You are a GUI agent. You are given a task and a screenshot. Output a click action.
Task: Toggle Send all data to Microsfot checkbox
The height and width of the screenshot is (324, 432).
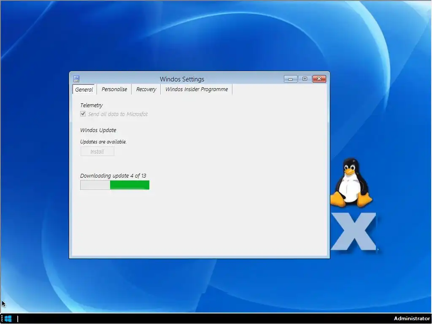(x=83, y=114)
